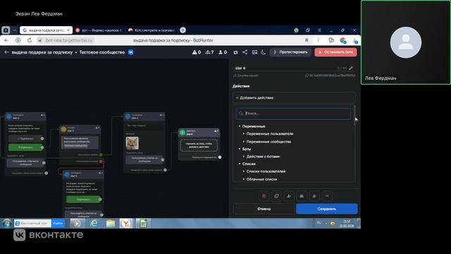
Task: Reload the page with the refresh icon
Action: point(30,40)
